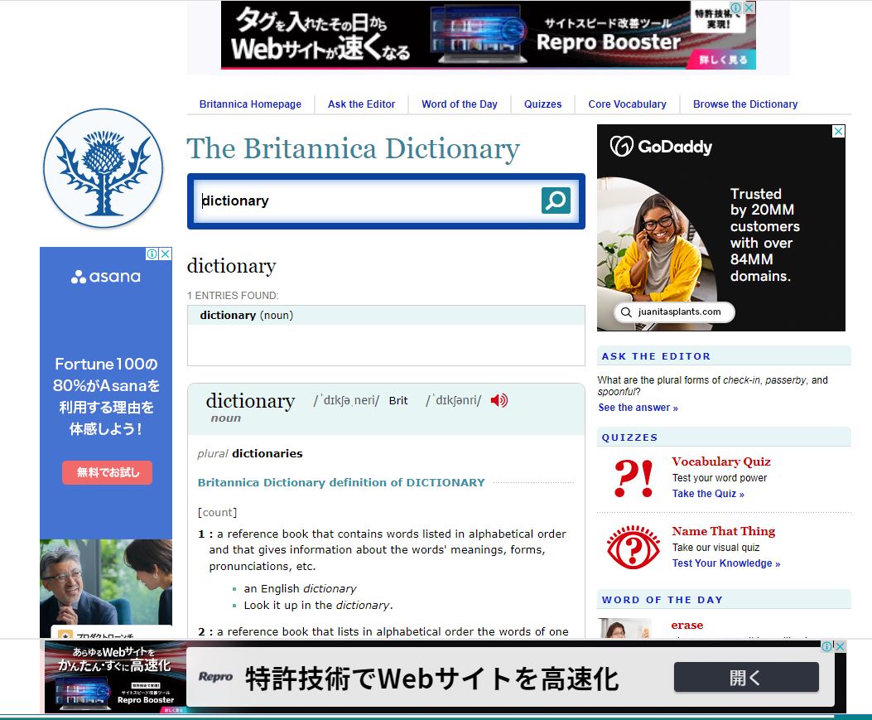Click the 開く button in bottom ad
872x720 pixels.
746,677
